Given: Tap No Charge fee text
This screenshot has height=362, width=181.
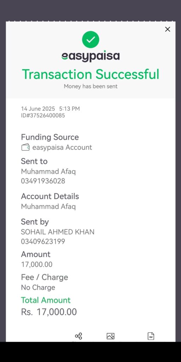Looking at the screenshot, I should tap(38, 287).
